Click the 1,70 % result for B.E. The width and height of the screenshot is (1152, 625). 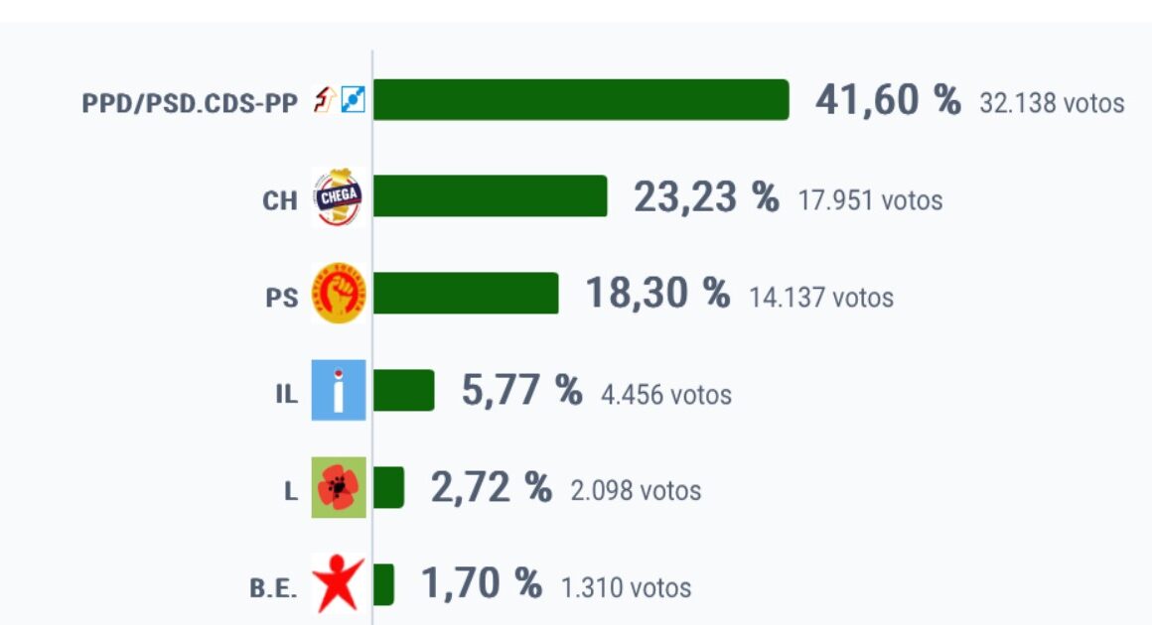pyautogui.click(x=482, y=584)
